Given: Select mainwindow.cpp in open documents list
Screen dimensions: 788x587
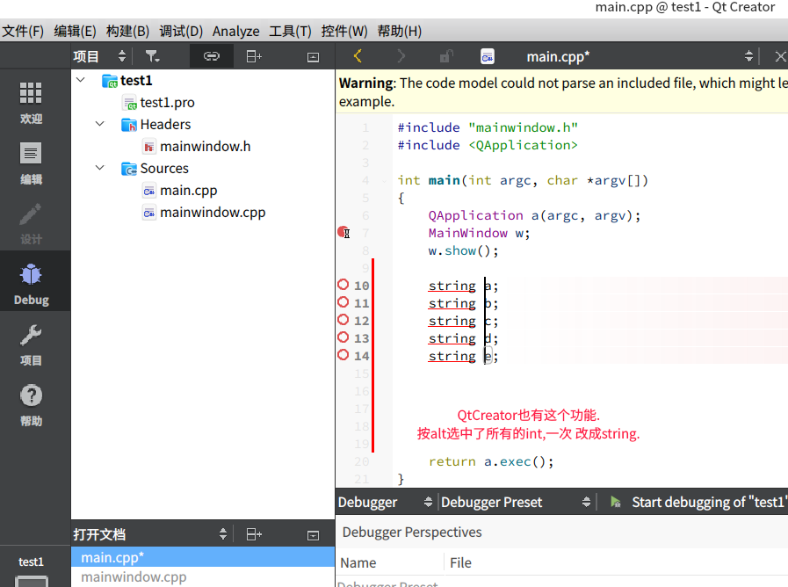Looking at the screenshot, I should [x=203, y=577].
